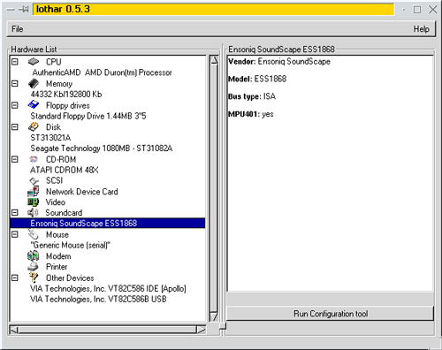Click the Bus type: ISA detail line

point(252,96)
